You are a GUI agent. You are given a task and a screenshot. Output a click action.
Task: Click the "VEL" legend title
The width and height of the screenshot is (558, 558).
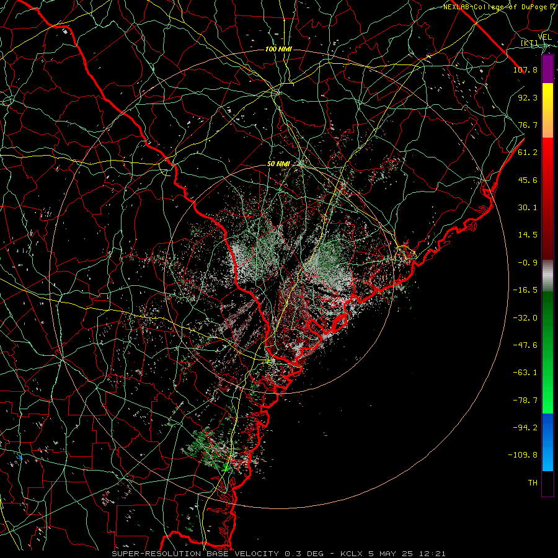[x=545, y=37]
